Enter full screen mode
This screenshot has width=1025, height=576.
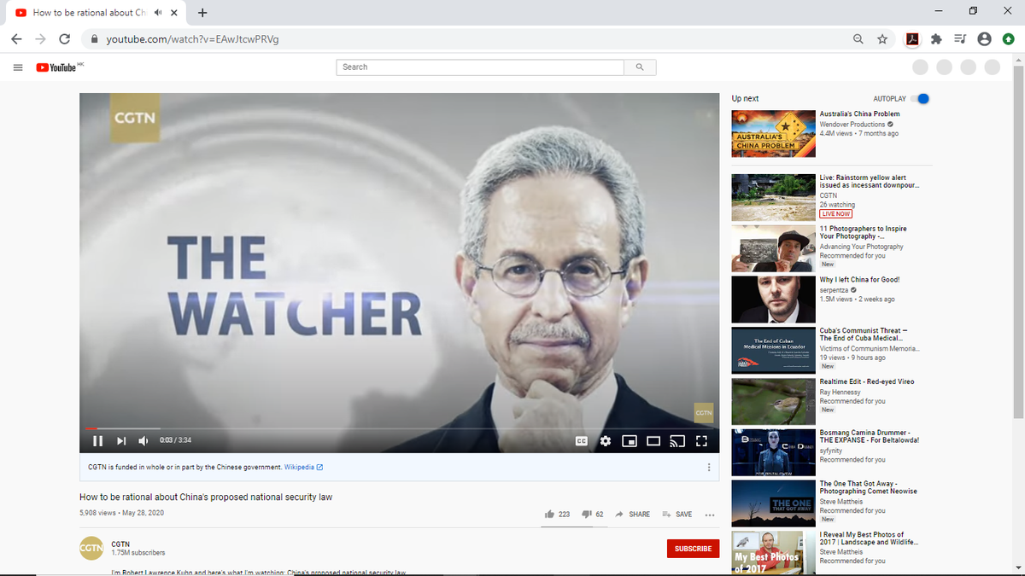(701, 441)
